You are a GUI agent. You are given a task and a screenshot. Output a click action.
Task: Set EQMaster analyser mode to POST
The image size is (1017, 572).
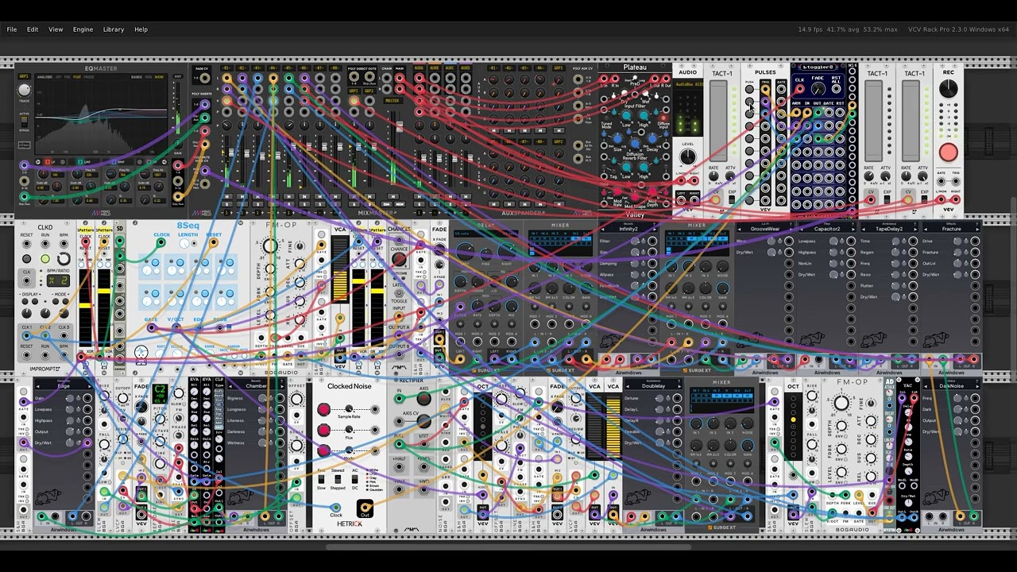pos(77,77)
